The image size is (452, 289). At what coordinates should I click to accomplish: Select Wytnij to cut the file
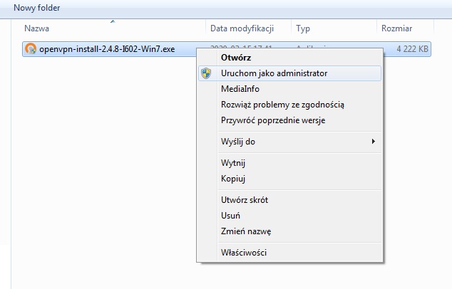point(233,163)
